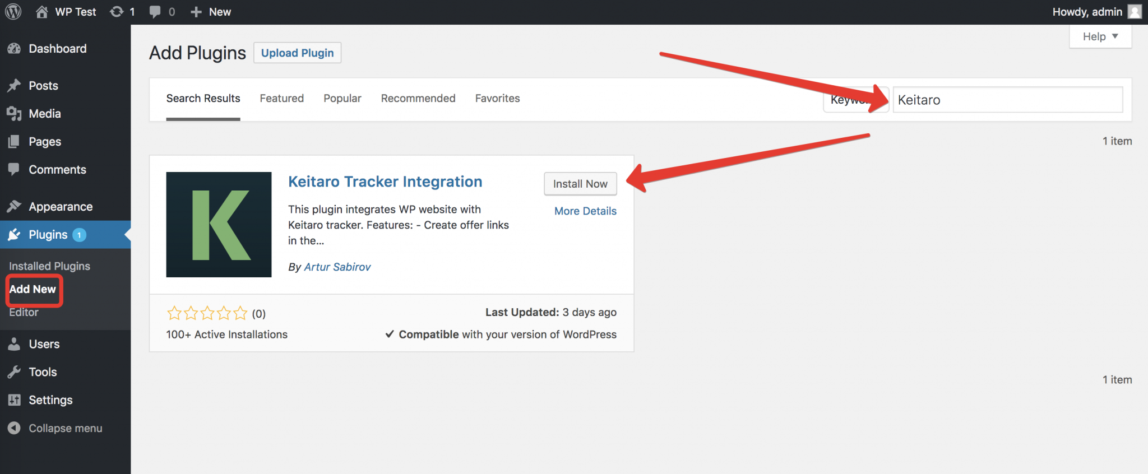Viewport: 1148px width, 474px height.
Task: Open More Details link for plugin
Action: pyautogui.click(x=585, y=211)
